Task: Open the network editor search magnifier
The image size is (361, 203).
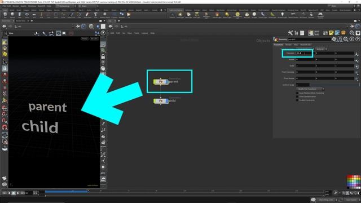Action: point(352,33)
